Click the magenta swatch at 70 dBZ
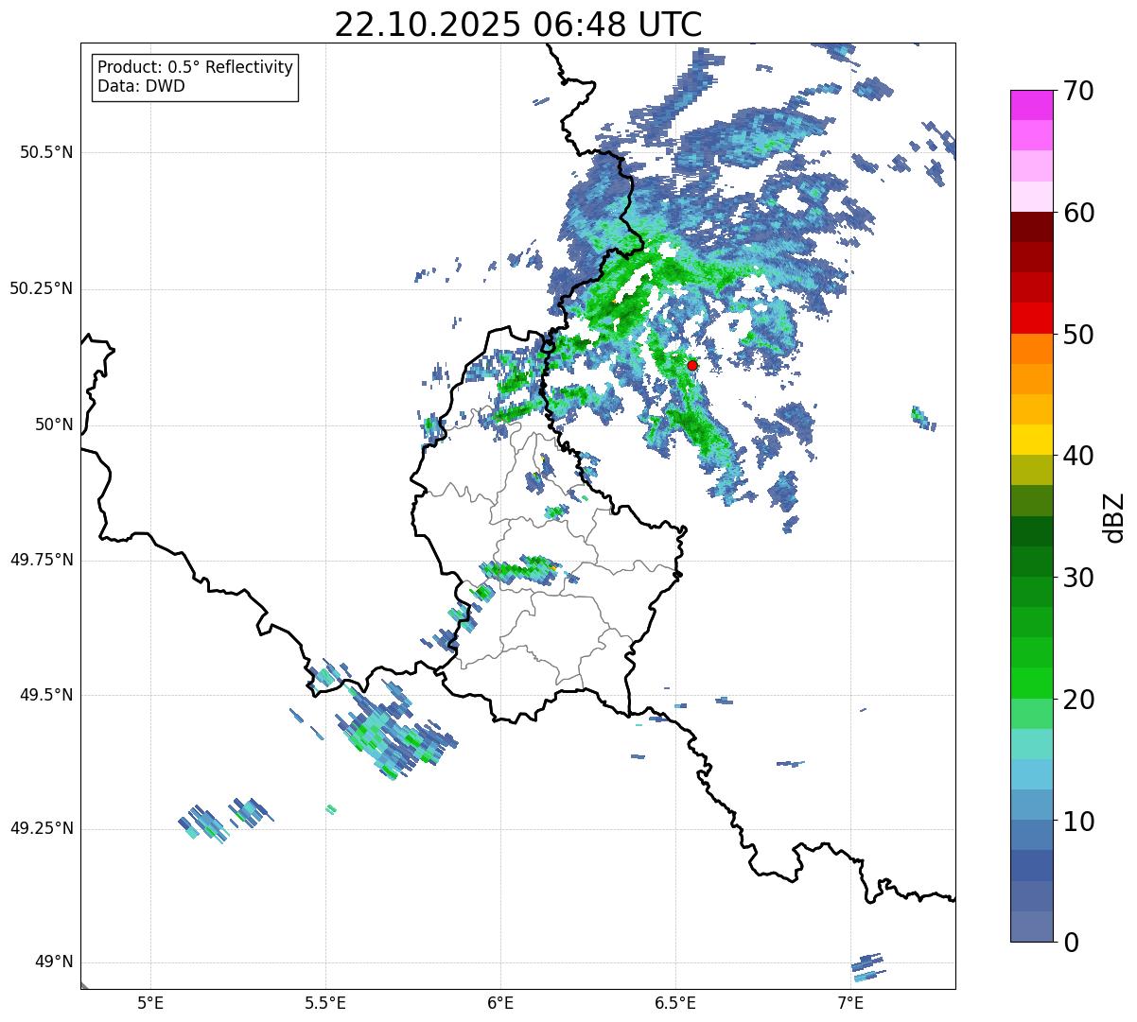The height and width of the screenshot is (1022, 1137). 1031,105
